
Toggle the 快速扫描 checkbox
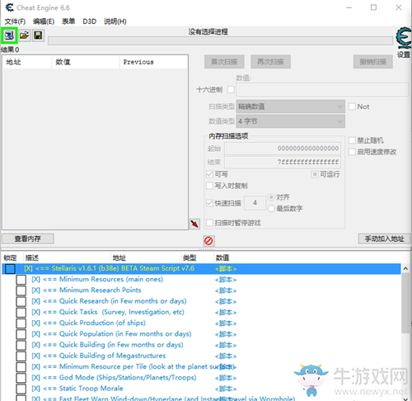(x=209, y=203)
